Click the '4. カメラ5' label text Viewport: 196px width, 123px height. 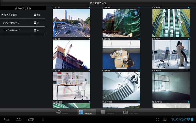click(56, 39)
